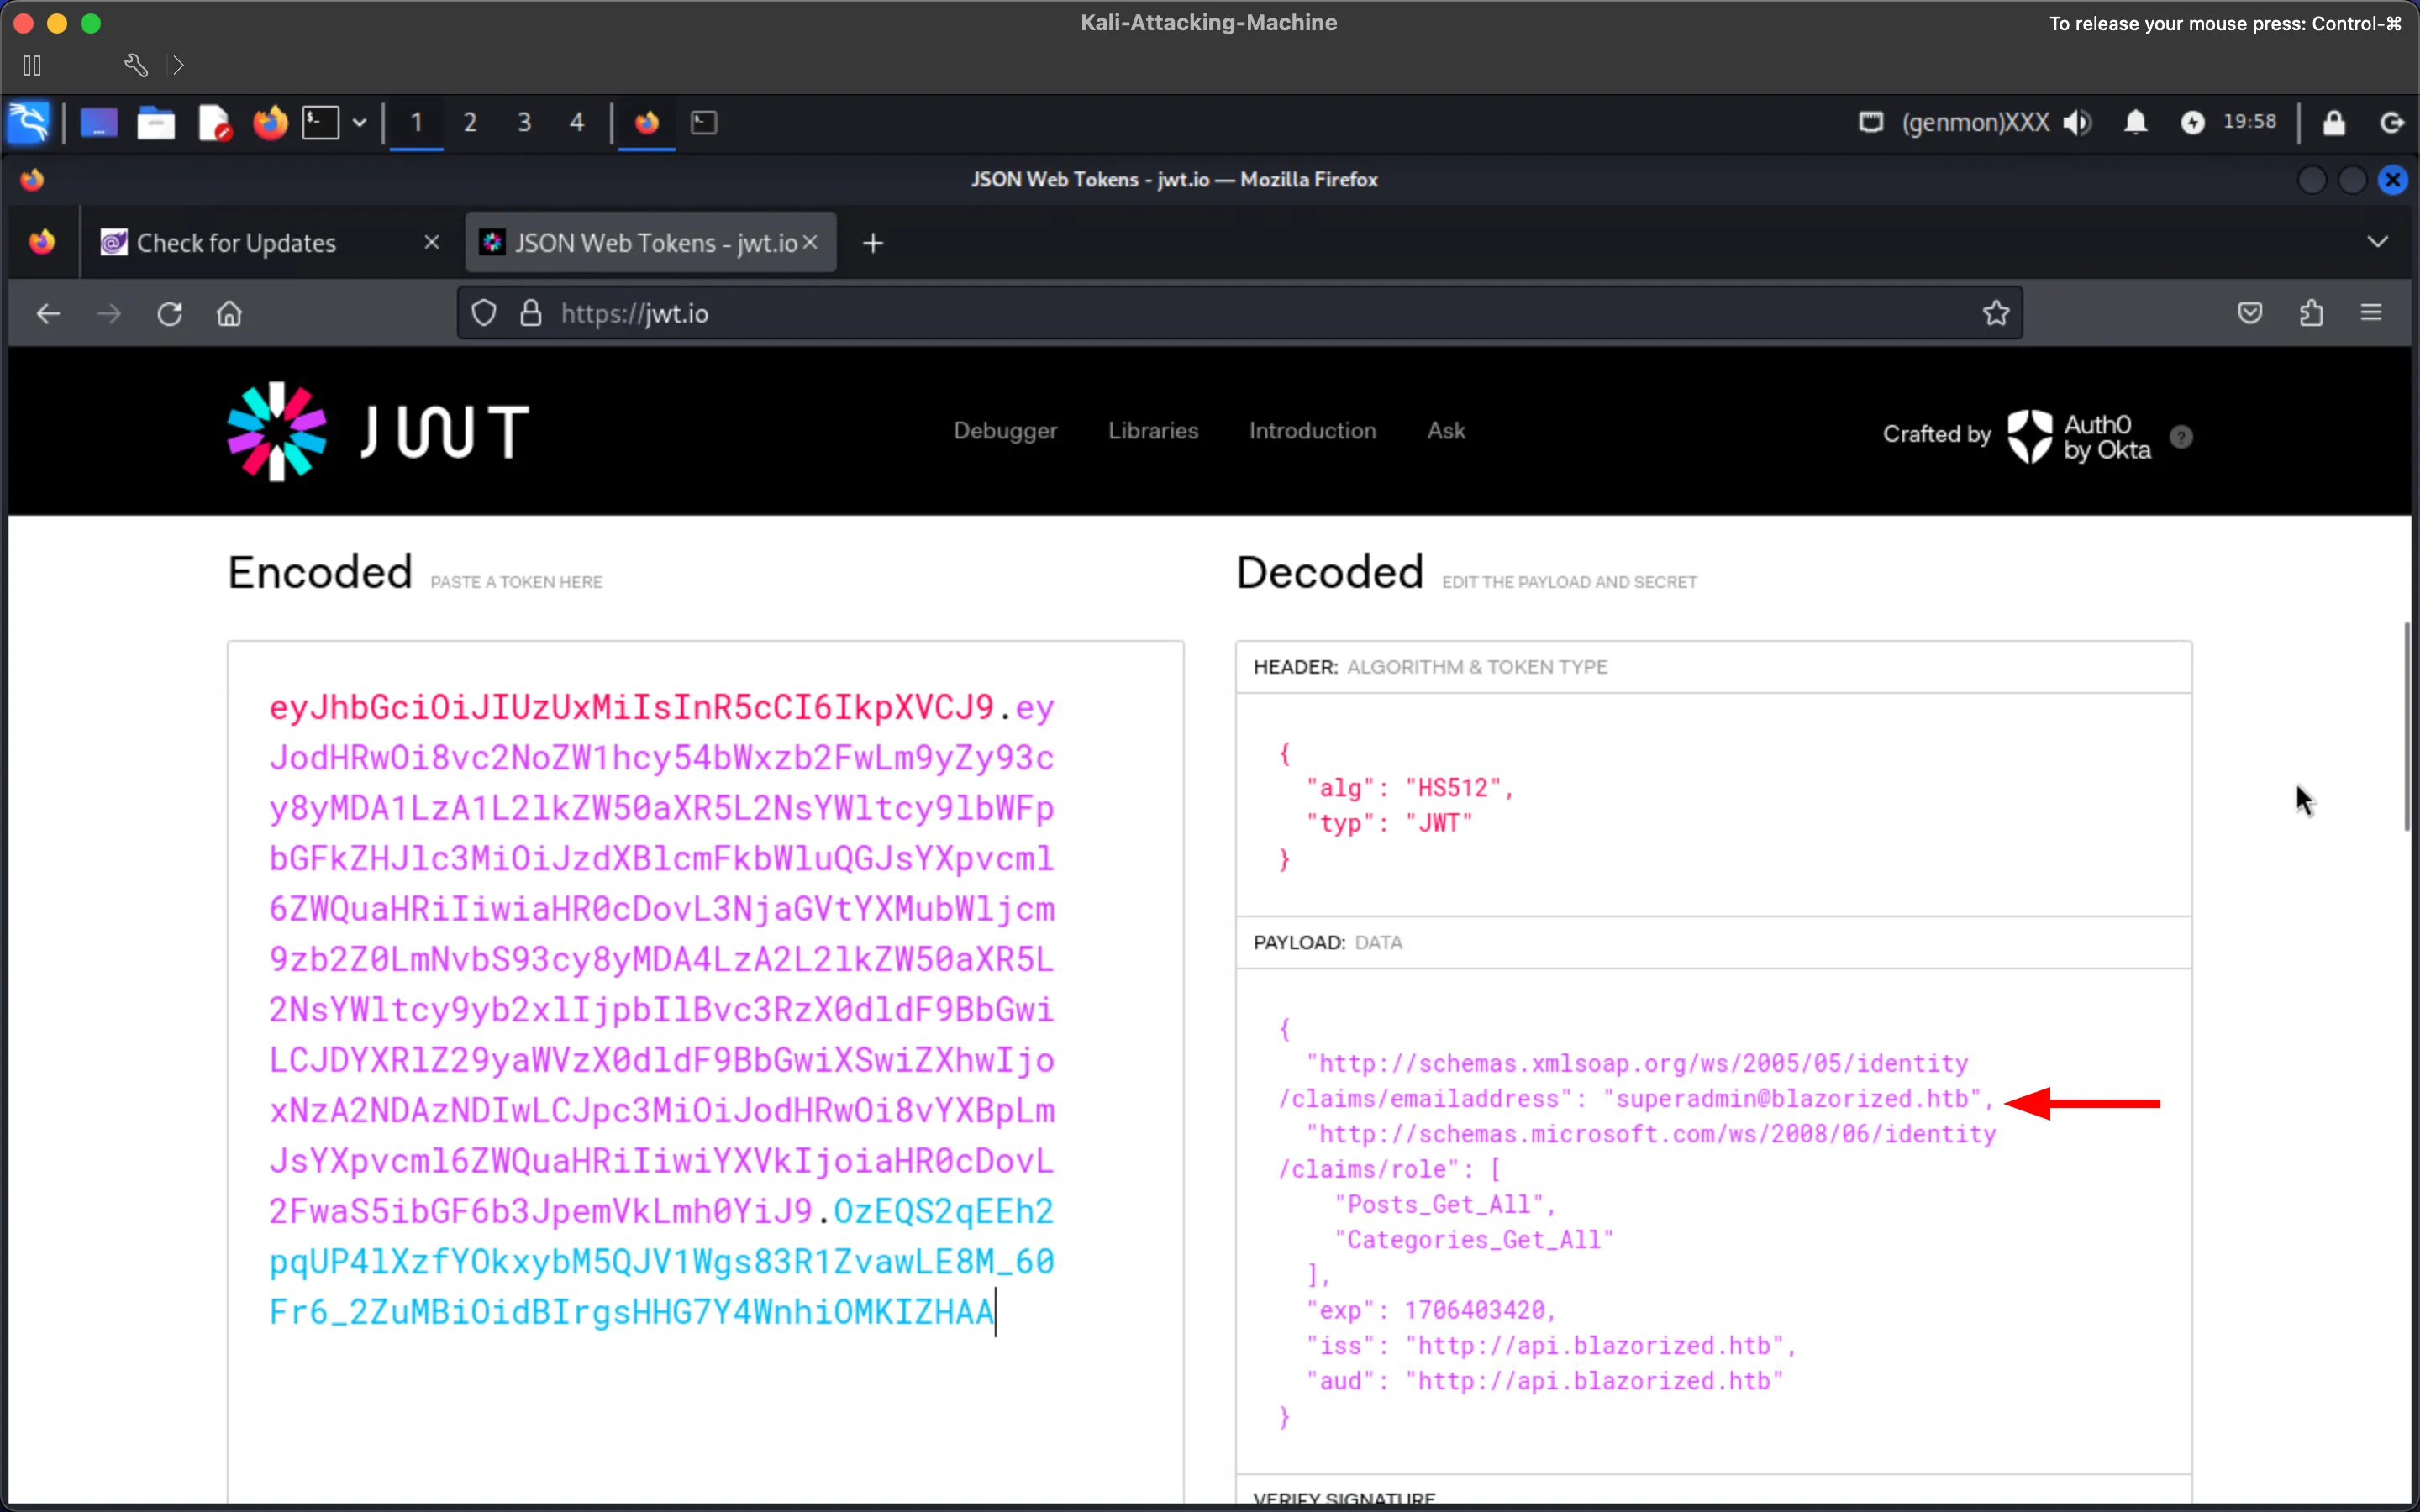This screenshot has width=2420, height=1512.
Task: Click the "Posts_Get_All" role entry
Action: point(1439,1205)
